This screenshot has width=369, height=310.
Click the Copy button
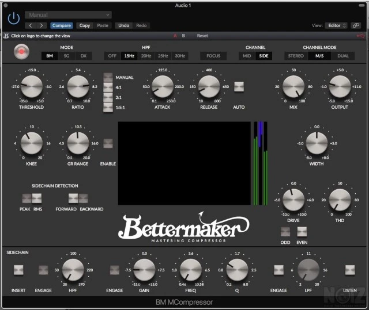[x=85, y=25]
